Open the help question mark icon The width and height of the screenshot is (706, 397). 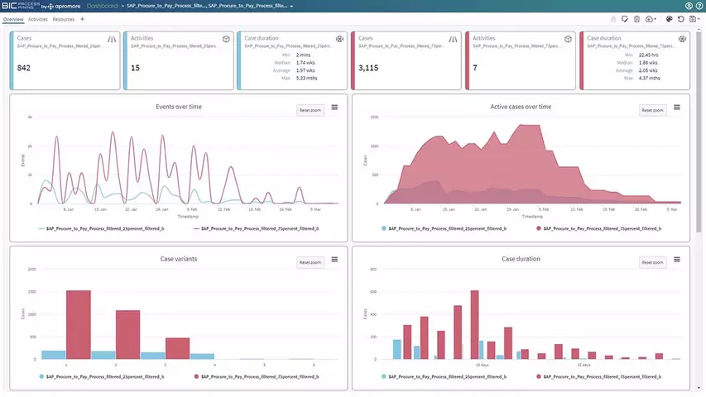pyautogui.click(x=699, y=6)
